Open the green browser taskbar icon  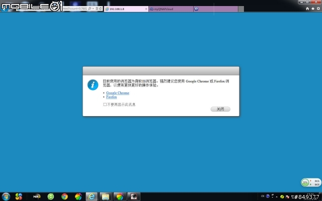51,196
